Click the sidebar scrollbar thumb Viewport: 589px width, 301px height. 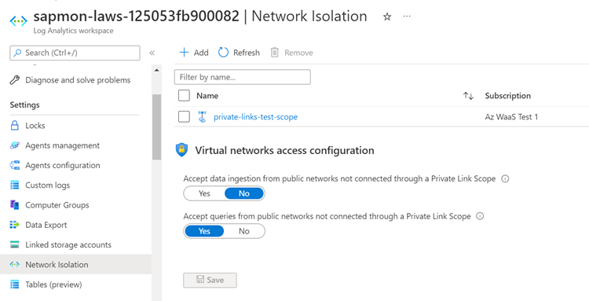156,127
